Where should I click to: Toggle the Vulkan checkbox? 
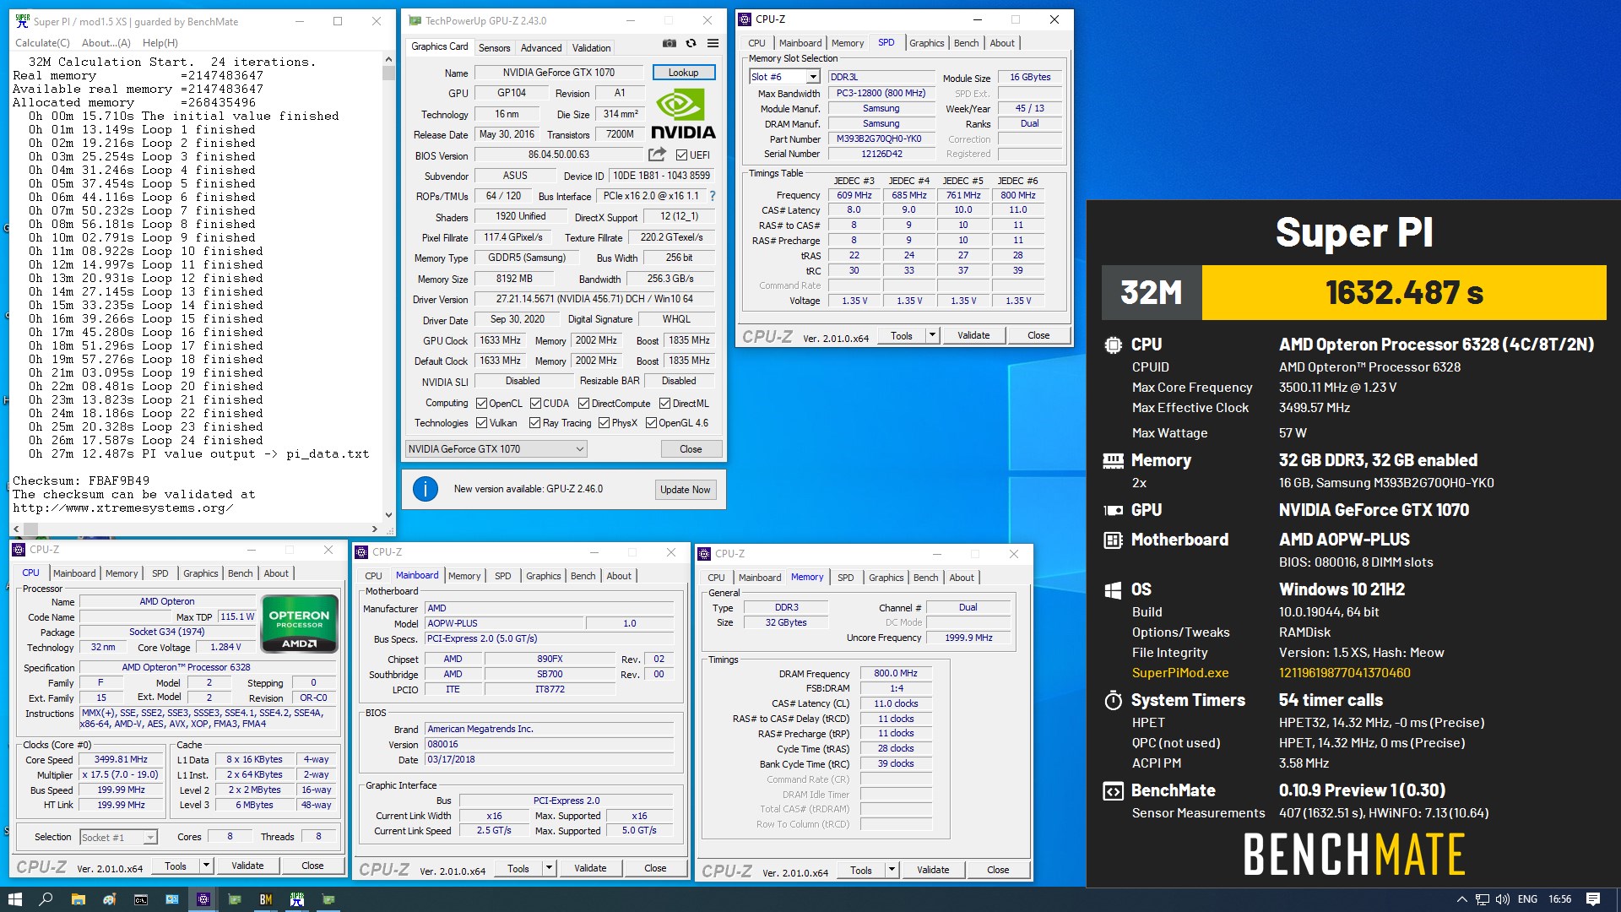click(481, 423)
